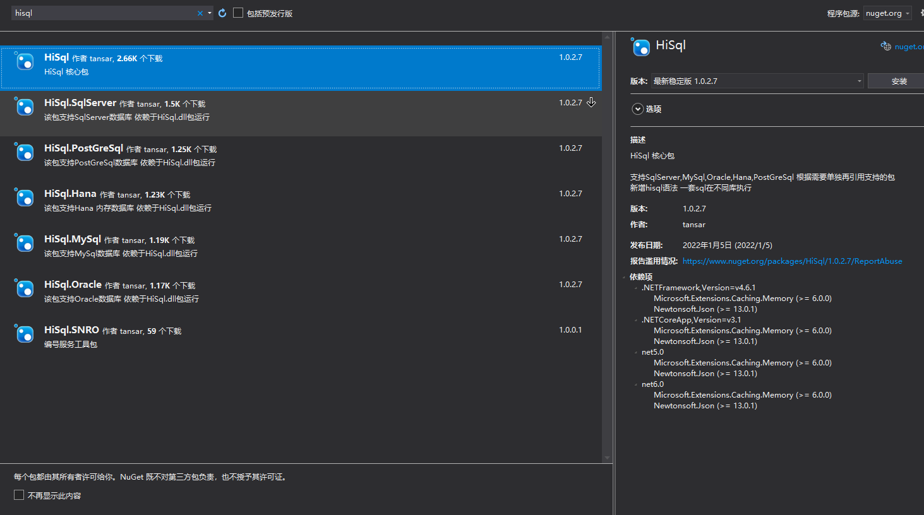Screen dimensions: 924x515
Task: Click the HiSql.MySql package icon
Action: (25, 244)
